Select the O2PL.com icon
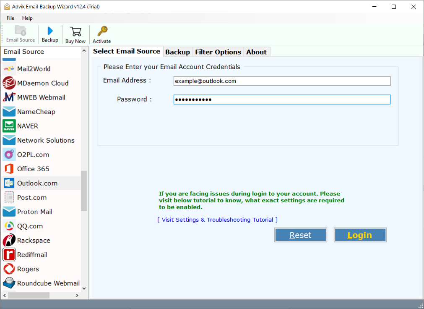This screenshot has width=424, height=309. click(9, 154)
